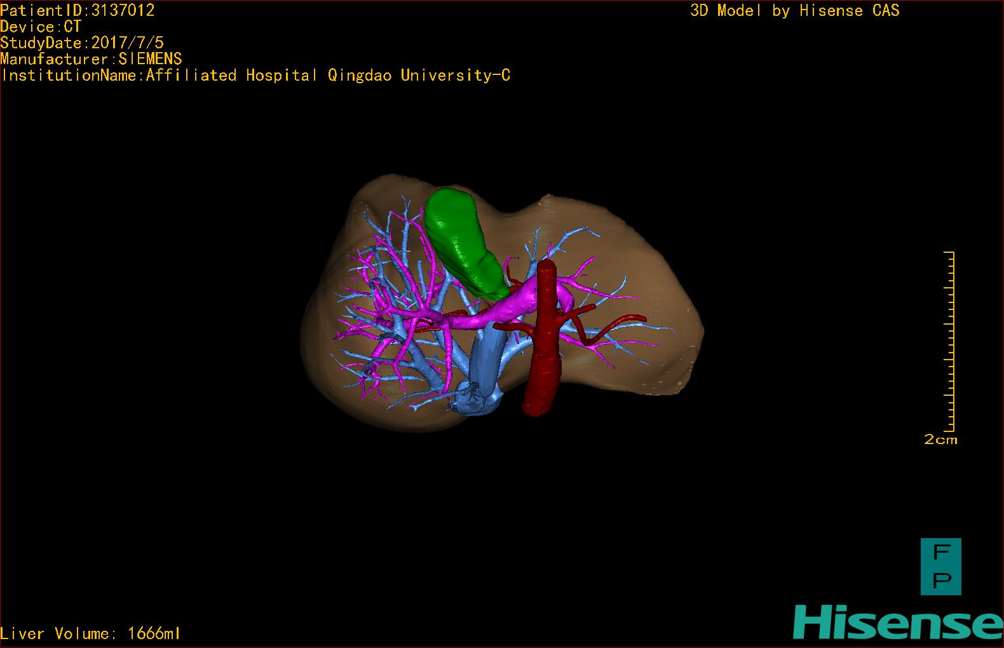Click the PatientID:3137012 text
Image resolution: width=1004 pixels, height=648 pixels.
[x=77, y=10]
